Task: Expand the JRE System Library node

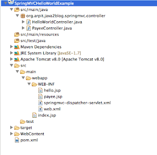Action: [11, 53]
